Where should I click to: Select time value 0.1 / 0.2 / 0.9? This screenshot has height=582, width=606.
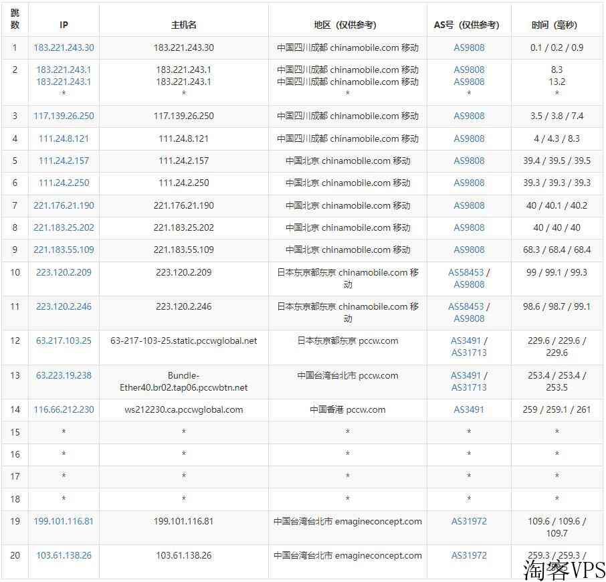pyautogui.click(x=557, y=47)
